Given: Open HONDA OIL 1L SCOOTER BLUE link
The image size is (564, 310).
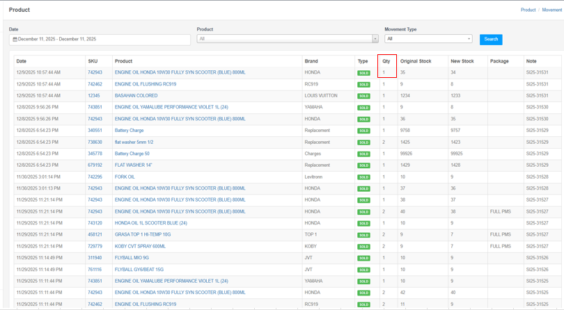Looking at the screenshot, I should click(150, 223).
